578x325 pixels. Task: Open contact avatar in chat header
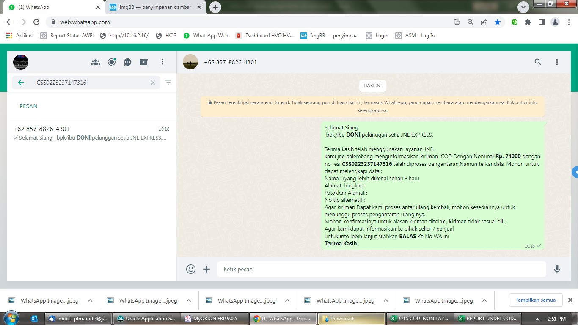pyautogui.click(x=190, y=62)
